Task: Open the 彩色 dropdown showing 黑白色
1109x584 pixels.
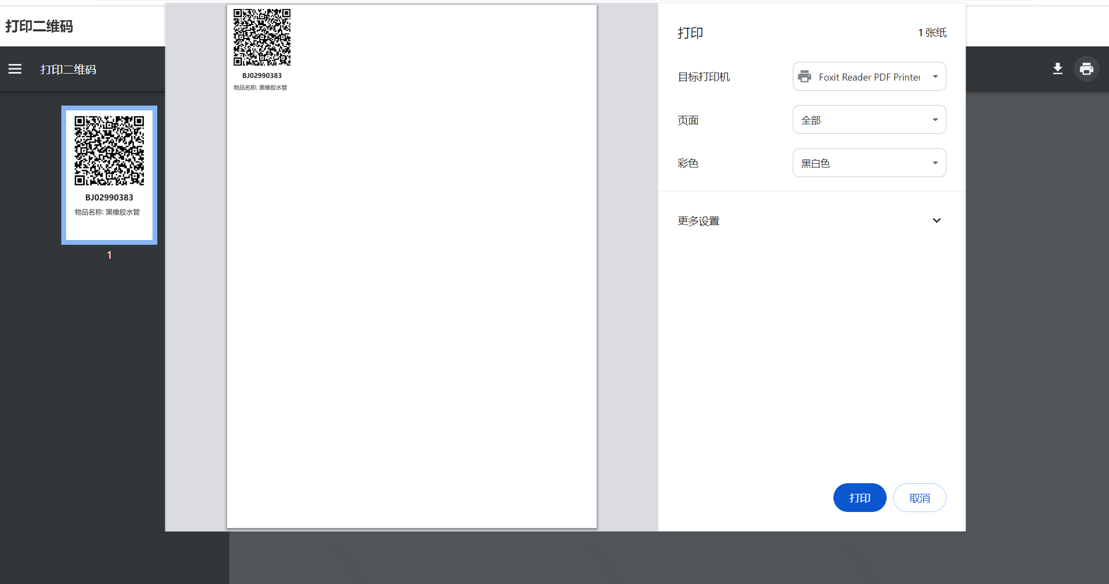Action: click(869, 163)
